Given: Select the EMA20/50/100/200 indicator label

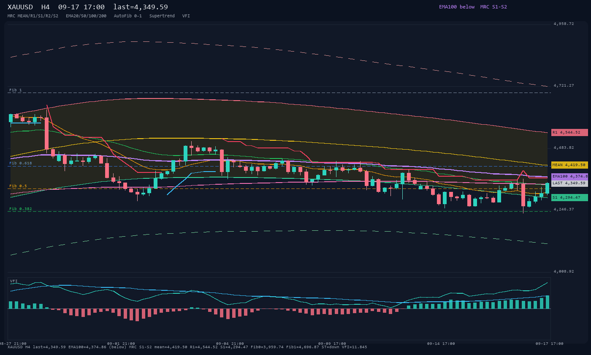Looking at the screenshot, I should point(86,16).
